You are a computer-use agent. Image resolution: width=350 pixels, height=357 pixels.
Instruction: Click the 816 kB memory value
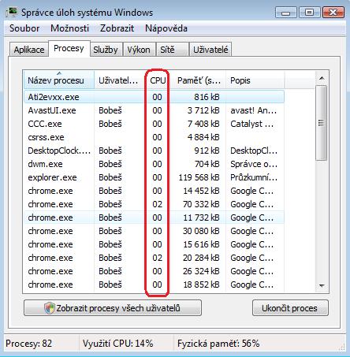[207, 97]
